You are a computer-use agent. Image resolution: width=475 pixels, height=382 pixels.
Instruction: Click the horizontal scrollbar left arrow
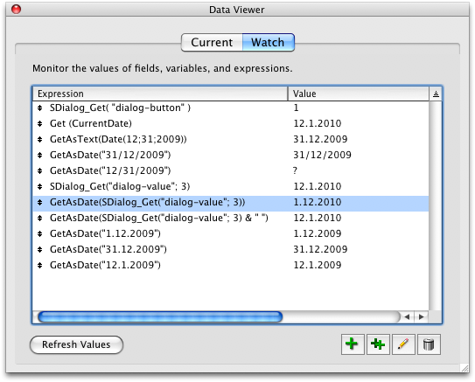coord(407,317)
